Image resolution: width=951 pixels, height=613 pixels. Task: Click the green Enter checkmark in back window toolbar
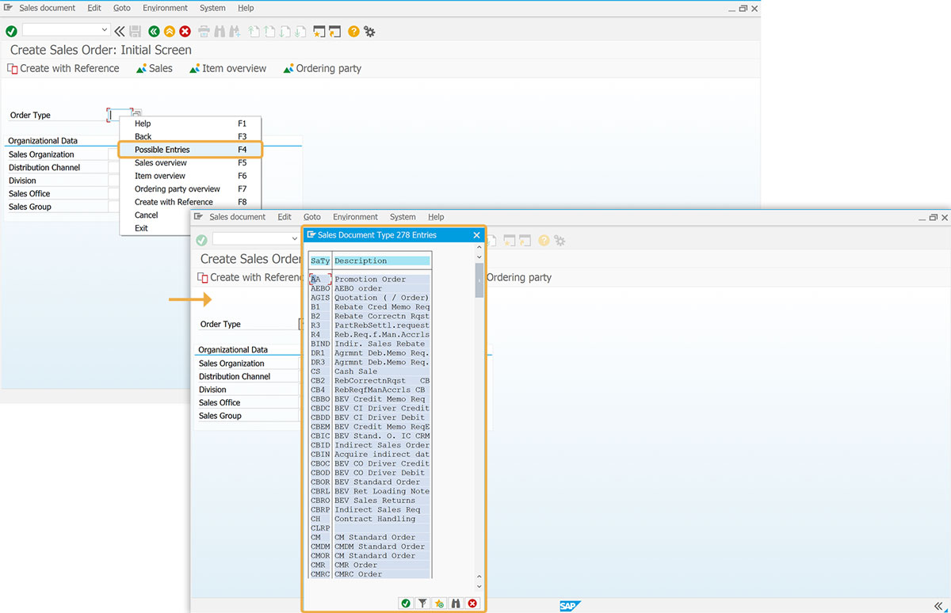[11, 31]
